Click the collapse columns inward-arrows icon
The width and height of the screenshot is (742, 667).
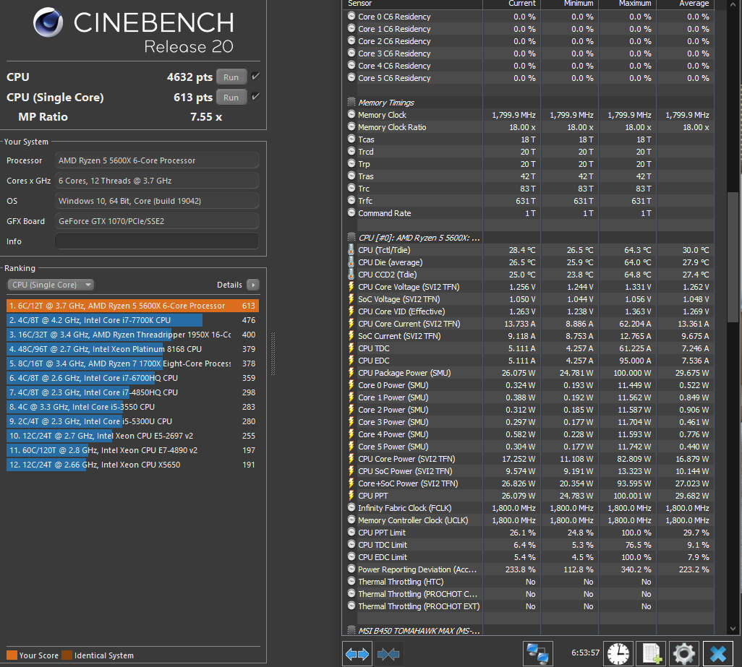click(x=388, y=653)
